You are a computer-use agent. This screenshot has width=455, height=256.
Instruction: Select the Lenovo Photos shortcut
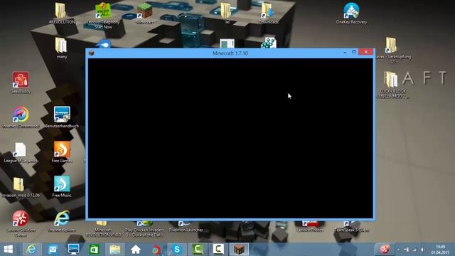pyautogui.click(x=310, y=227)
